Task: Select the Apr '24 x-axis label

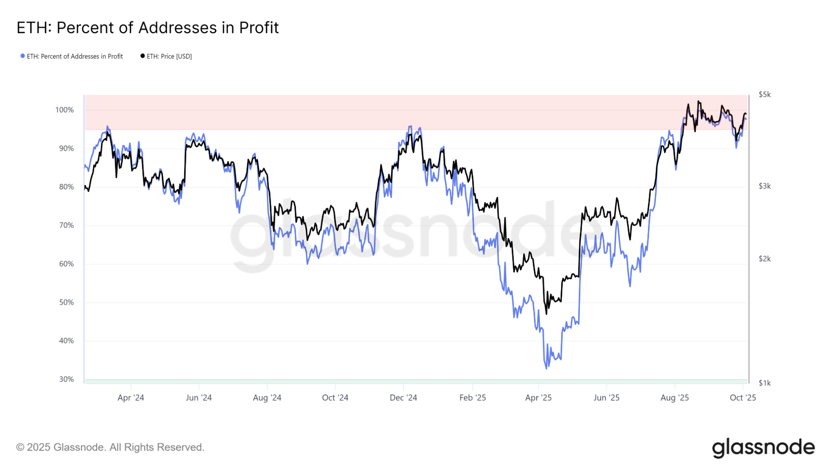Action: point(131,397)
